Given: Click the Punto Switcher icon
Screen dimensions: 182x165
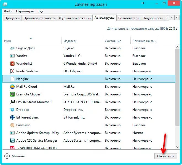Looking at the screenshot, I should tap(12, 71).
